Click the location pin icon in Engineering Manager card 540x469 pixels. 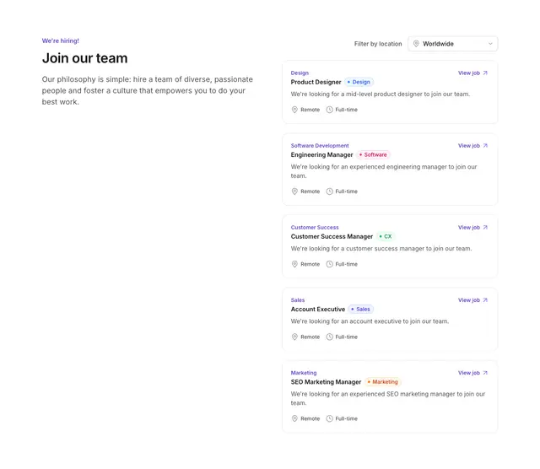tap(294, 191)
